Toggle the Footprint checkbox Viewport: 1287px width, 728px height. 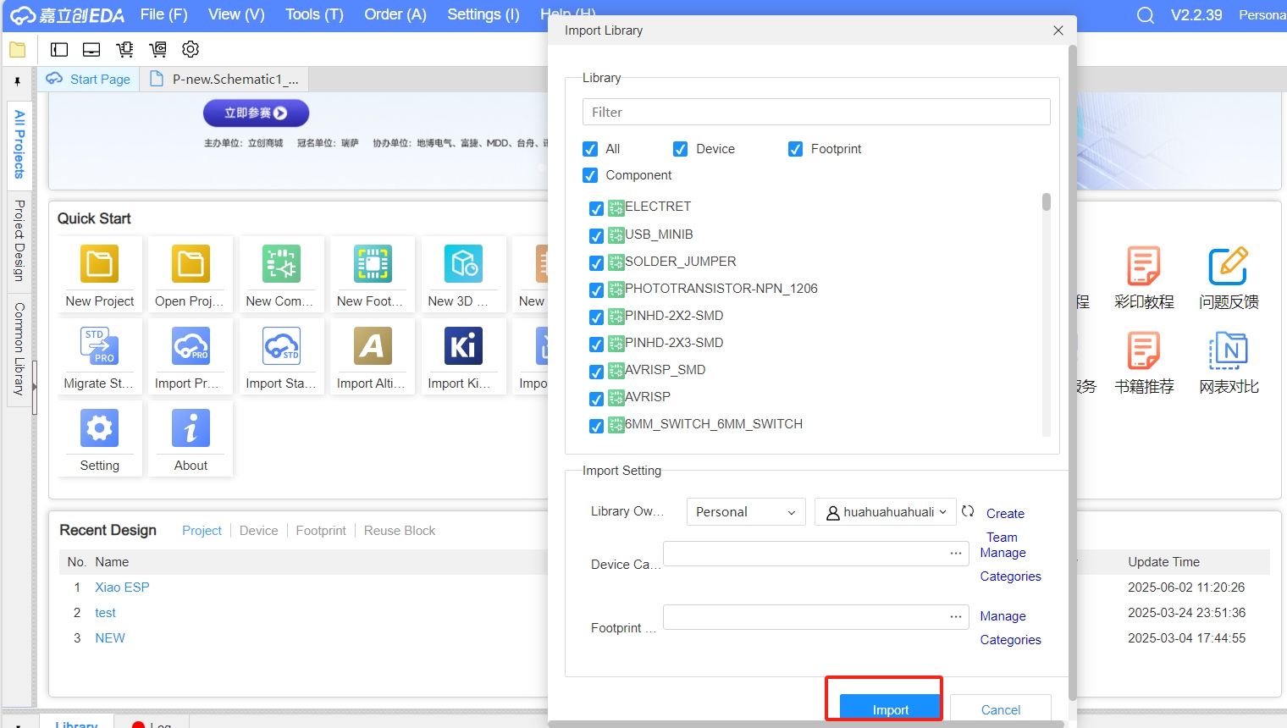point(795,149)
